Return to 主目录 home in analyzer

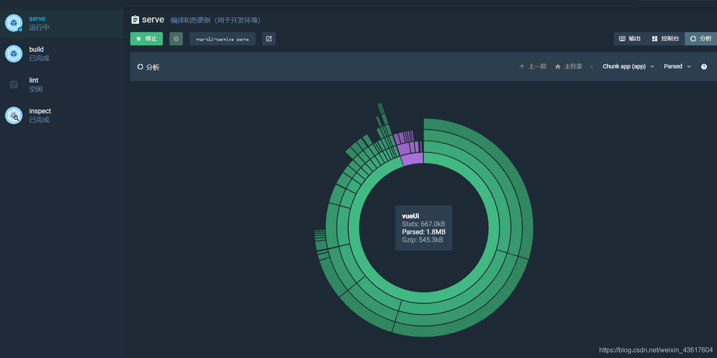coord(568,67)
